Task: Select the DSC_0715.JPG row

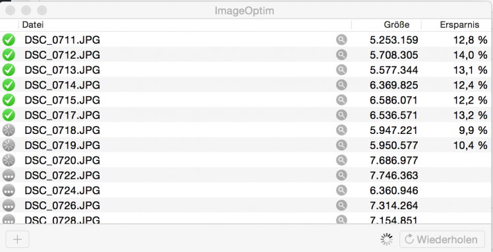Action: [246, 100]
